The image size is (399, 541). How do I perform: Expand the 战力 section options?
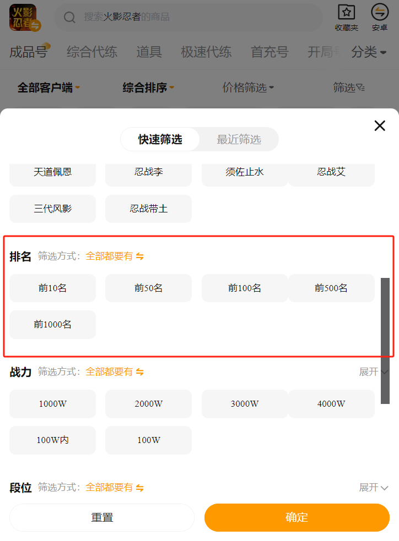click(374, 372)
